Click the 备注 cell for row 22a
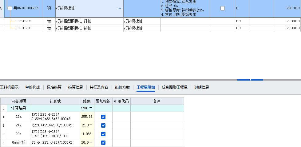The height and width of the screenshot is (147, 301). (157, 117)
